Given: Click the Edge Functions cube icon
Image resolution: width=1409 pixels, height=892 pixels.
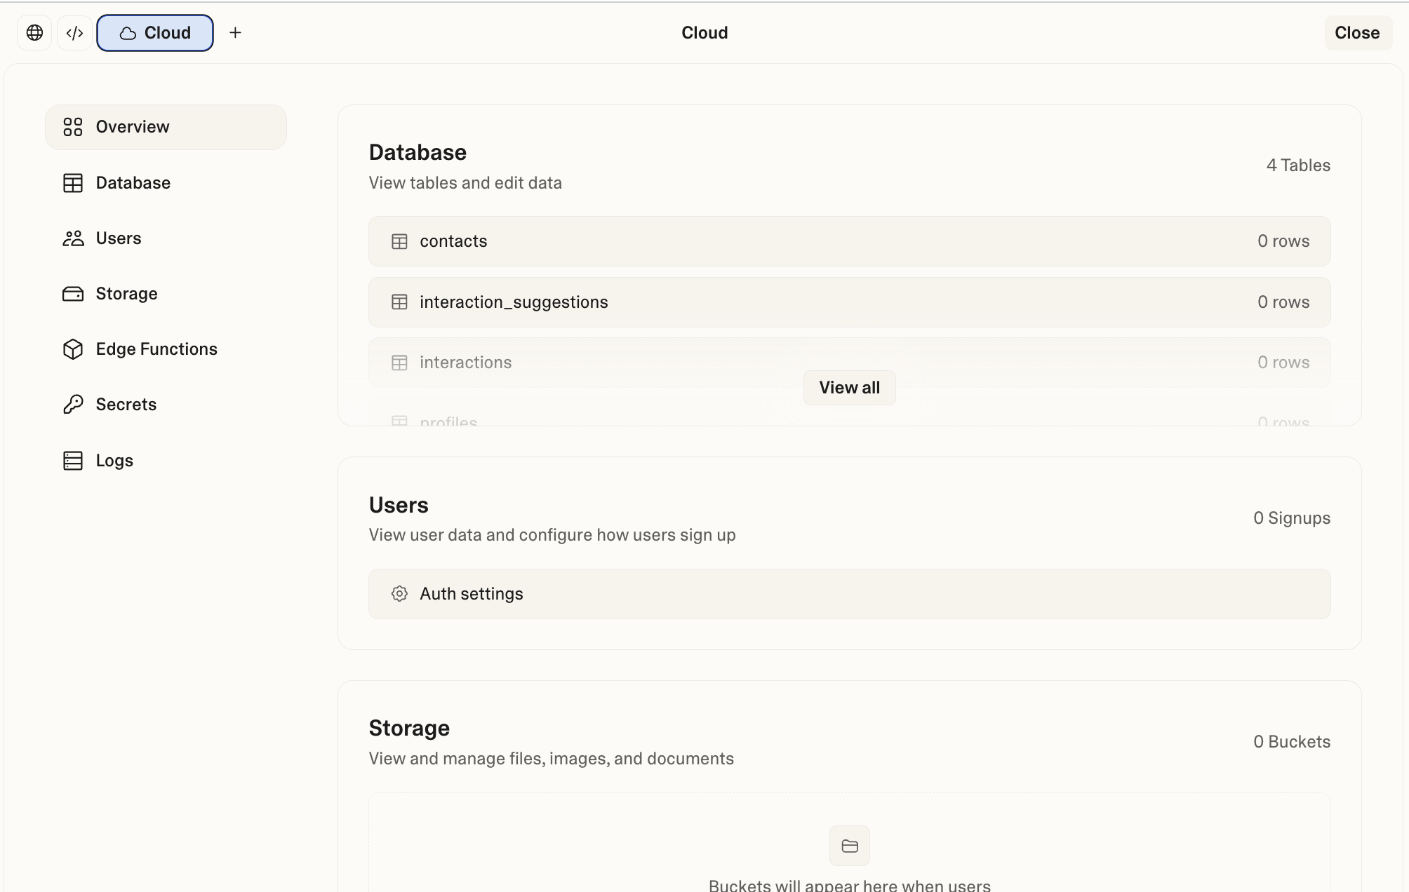Looking at the screenshot, I should point(73,349).
